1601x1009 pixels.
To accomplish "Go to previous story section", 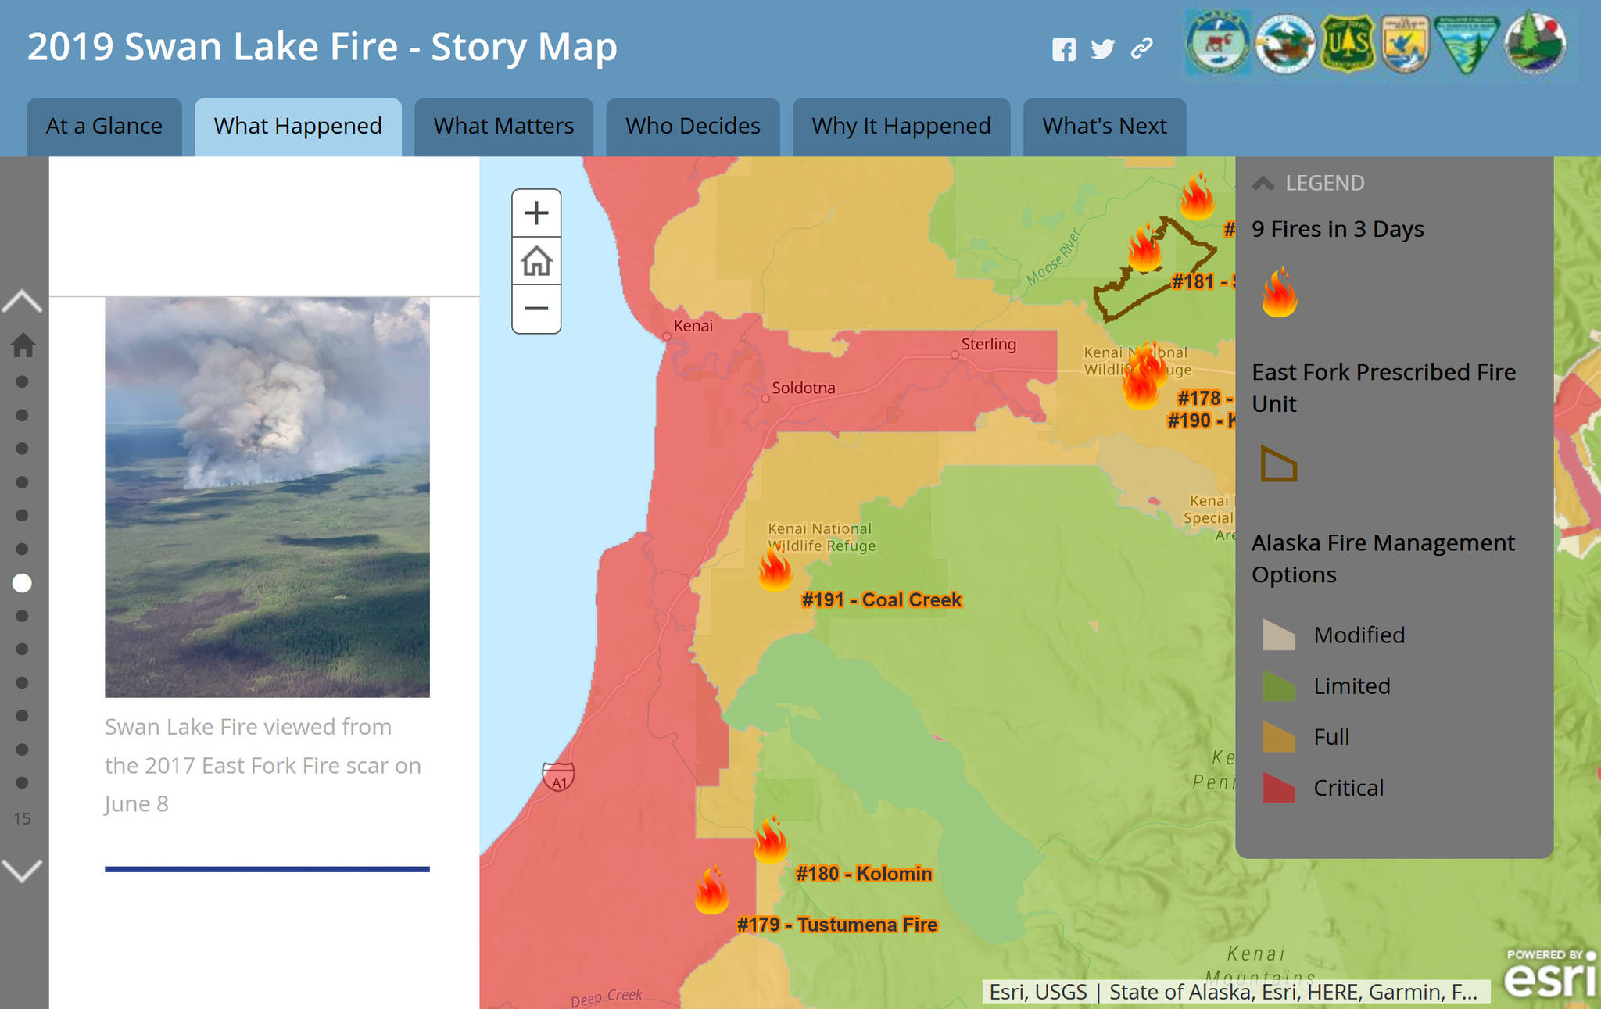I will (x=22, y=302).
